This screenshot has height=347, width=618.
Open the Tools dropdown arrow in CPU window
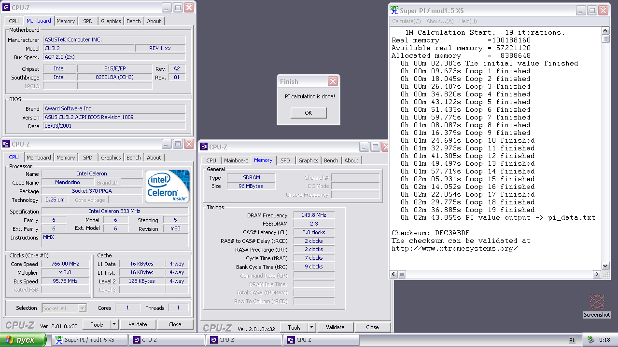114,324
